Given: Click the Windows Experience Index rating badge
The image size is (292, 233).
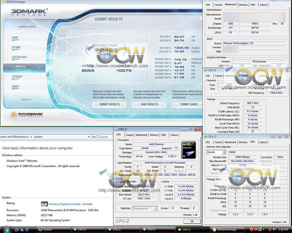Looking at the screenshot, I should [44, 204].
